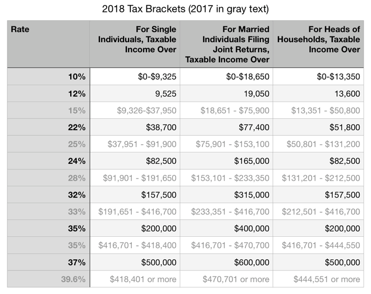Screen dimensions: 371x294
Task: Select the gray 15% rate cell
Action: tap(76, 111)
